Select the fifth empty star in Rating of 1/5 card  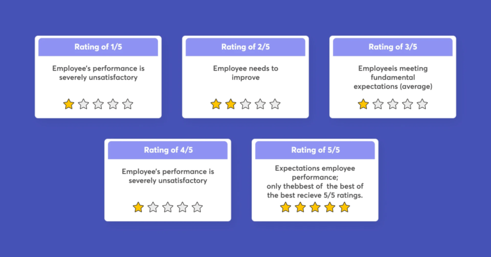coord(127,104)
